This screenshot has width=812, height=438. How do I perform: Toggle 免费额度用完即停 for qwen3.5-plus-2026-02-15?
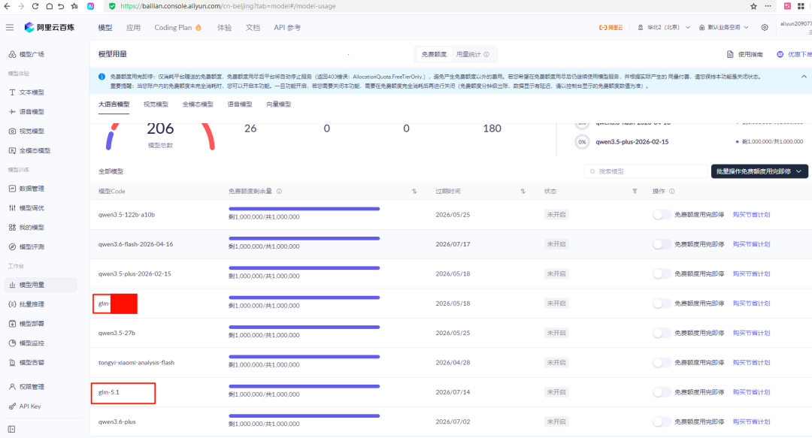pos(662,273)
